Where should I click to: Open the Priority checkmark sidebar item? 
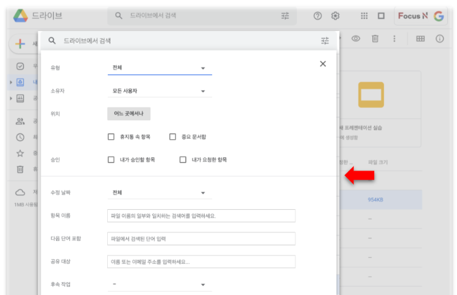tap(20, 66)
